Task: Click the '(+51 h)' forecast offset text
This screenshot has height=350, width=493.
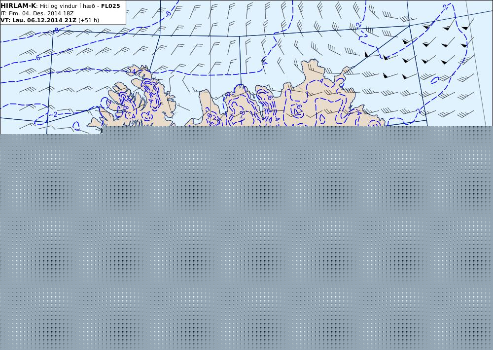Action: coord(89,20)
